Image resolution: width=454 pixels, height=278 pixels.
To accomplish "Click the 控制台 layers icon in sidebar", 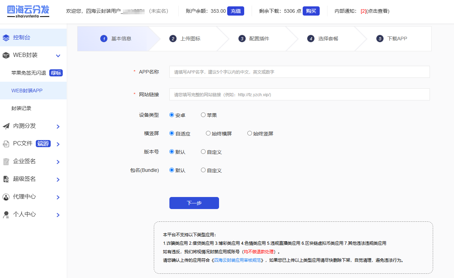I will [x=6, y=38].
